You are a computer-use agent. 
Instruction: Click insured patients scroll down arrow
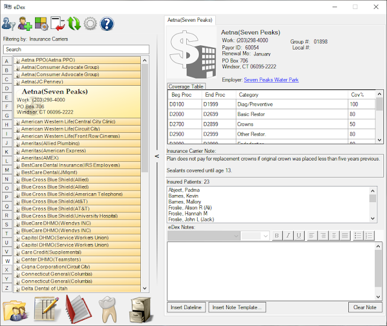372,219
